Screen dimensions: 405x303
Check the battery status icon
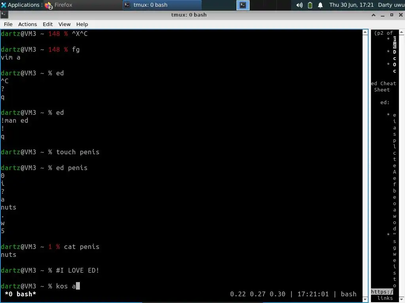(310, 5)
